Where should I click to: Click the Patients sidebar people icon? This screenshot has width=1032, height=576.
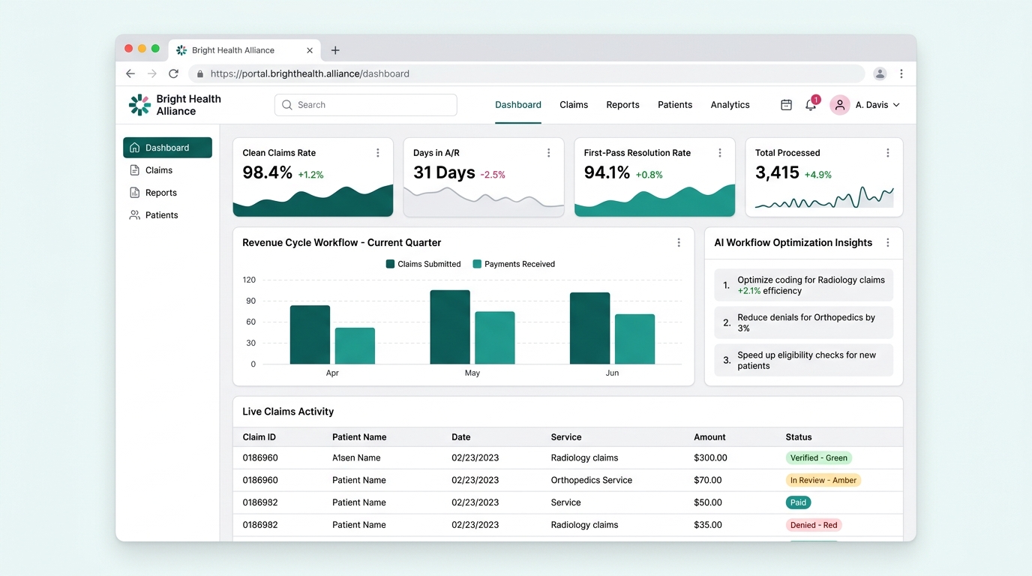click(x=135, y=215)
